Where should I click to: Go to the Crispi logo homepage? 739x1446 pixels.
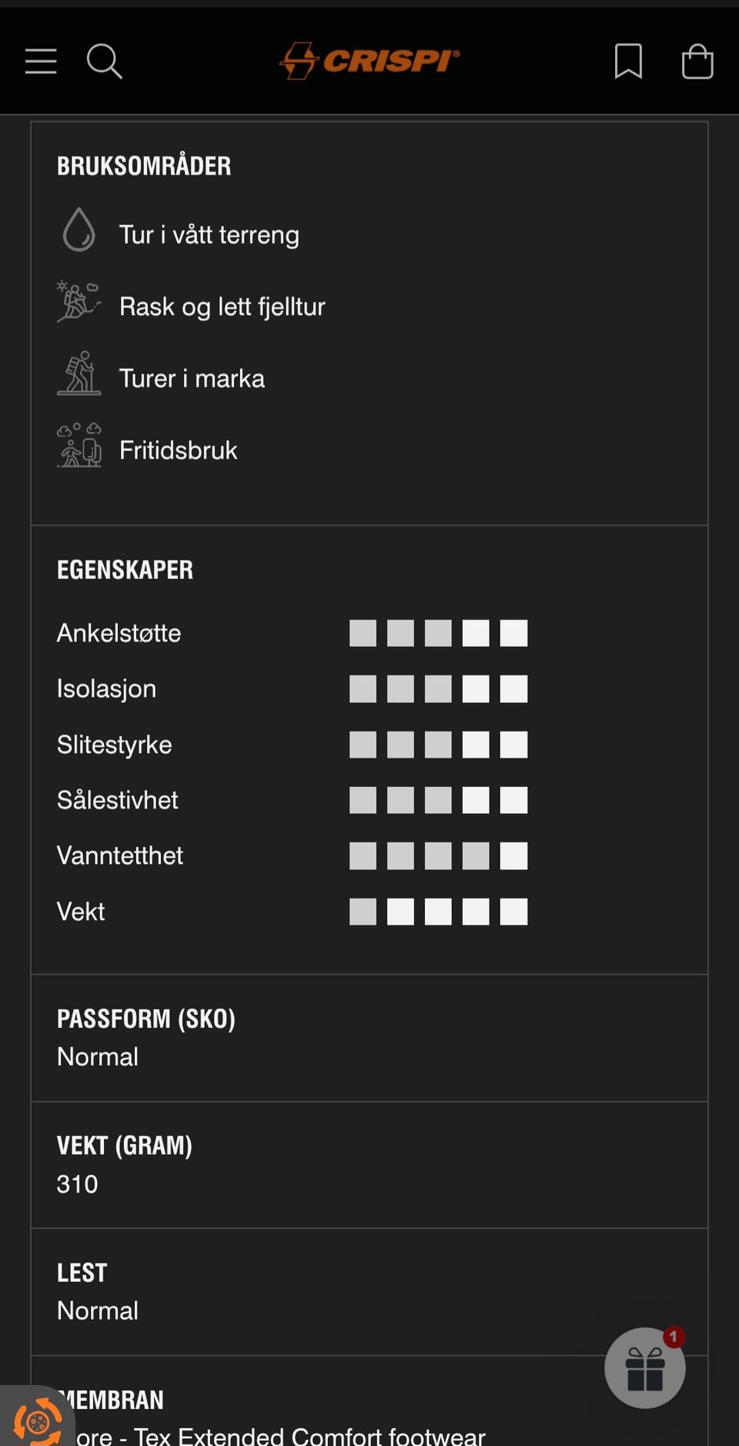(x=369, y=60)
